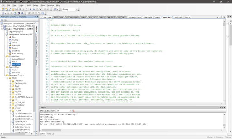
Task: Collapse the Design Wide Resources node
Action: pyautogui.click(x=5, y=35)
